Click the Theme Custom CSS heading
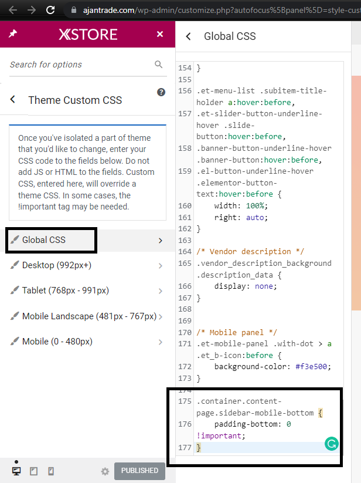The width and height of the screenshot is (361, 483). click(75, 100)
